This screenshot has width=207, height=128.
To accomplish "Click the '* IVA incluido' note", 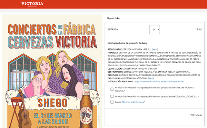I will point(196,115).
